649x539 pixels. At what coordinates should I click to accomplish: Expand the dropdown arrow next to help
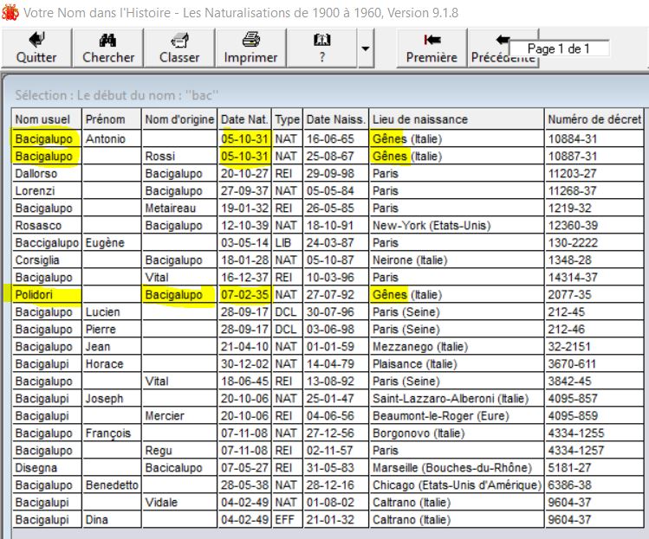click(366, 48)
